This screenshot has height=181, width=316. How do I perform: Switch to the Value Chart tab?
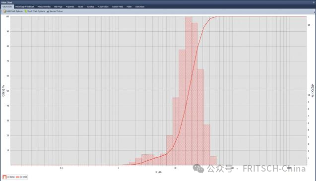tap(7, 6)
